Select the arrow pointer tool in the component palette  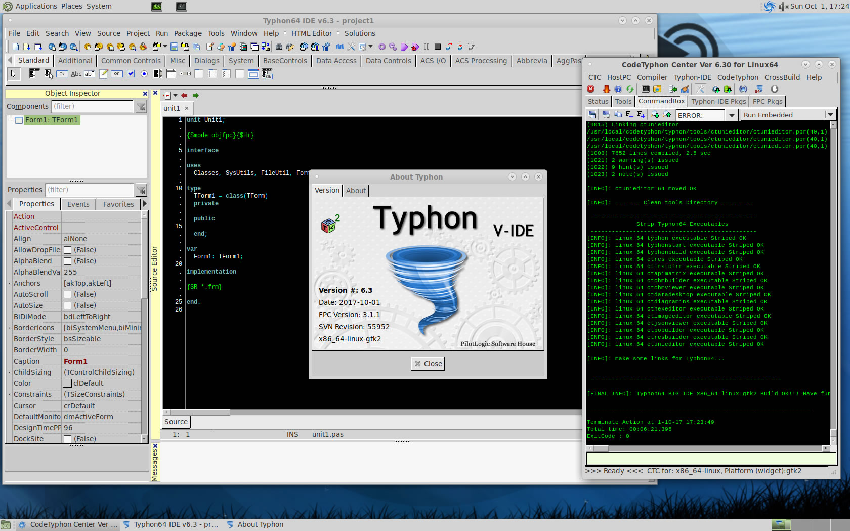[13, 74]
